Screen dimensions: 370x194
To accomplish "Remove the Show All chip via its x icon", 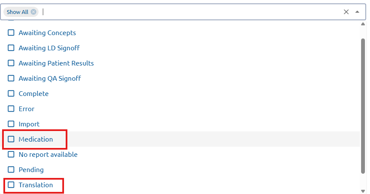I will click(33, 12).
